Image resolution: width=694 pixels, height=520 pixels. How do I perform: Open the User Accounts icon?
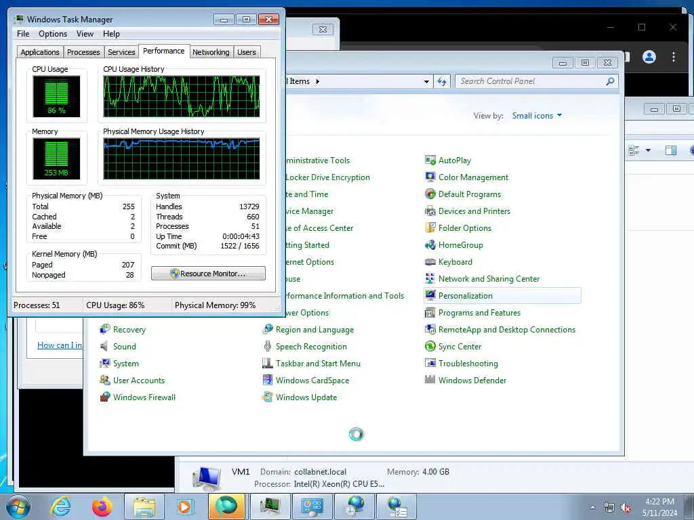pyautogui.click(x=105, y=381)
